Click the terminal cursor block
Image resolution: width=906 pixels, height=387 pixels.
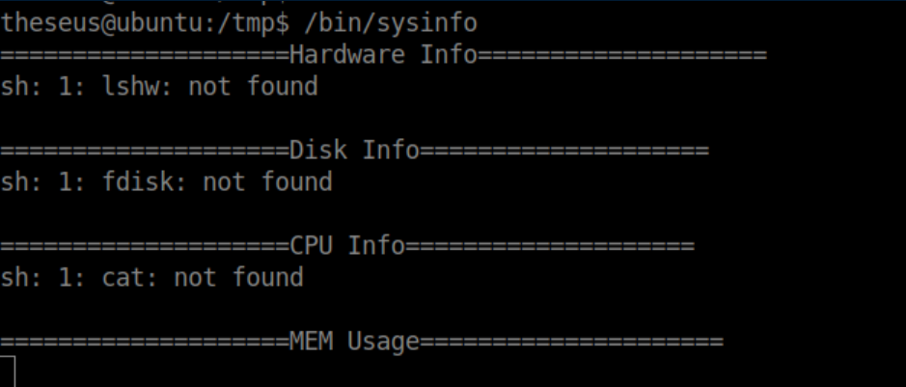(x=9, y=372)
